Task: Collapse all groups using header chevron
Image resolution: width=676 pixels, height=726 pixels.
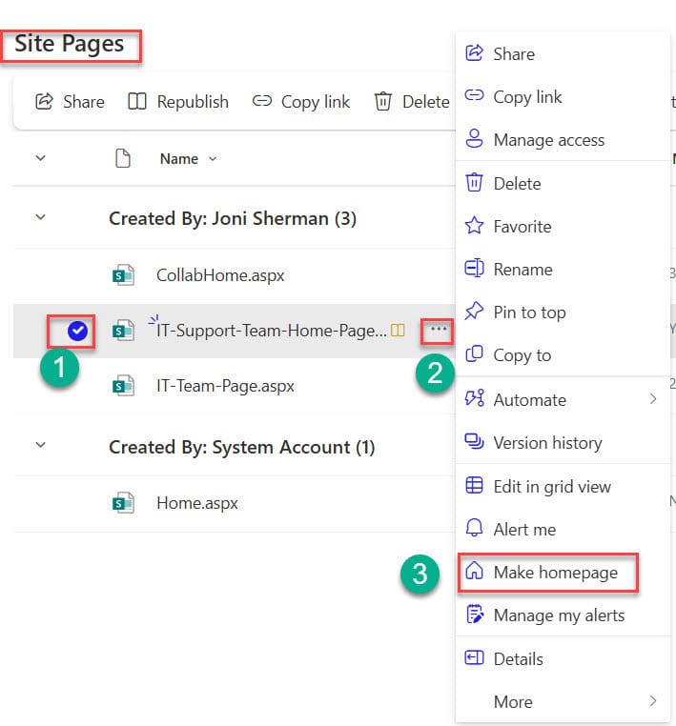Action: pyautogui.click(x=41, y=158)
